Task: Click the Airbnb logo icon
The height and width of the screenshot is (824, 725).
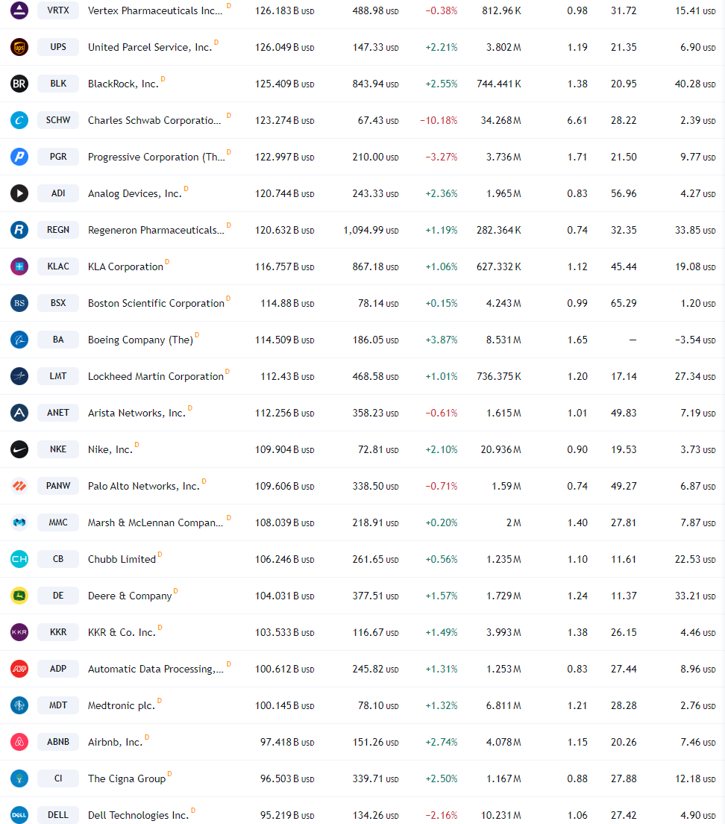Action: pyautogui.click(x=19, y=742)
